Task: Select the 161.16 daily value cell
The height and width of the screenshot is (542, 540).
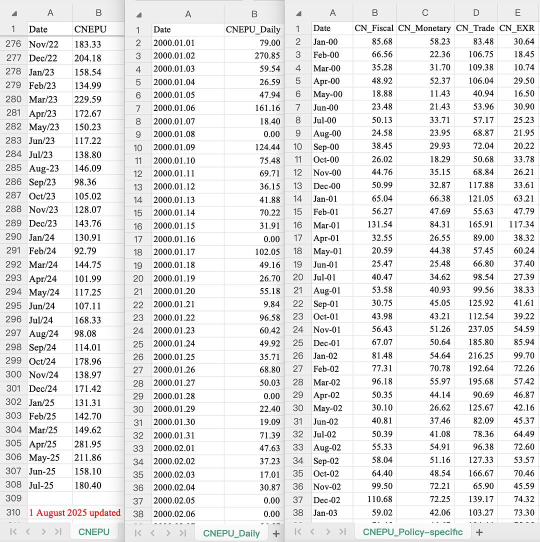Action: coord(254,108)
